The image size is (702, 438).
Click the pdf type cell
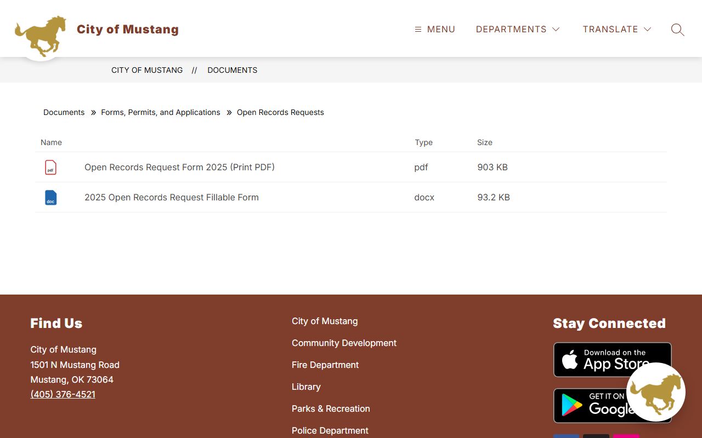tap(421, 167)
